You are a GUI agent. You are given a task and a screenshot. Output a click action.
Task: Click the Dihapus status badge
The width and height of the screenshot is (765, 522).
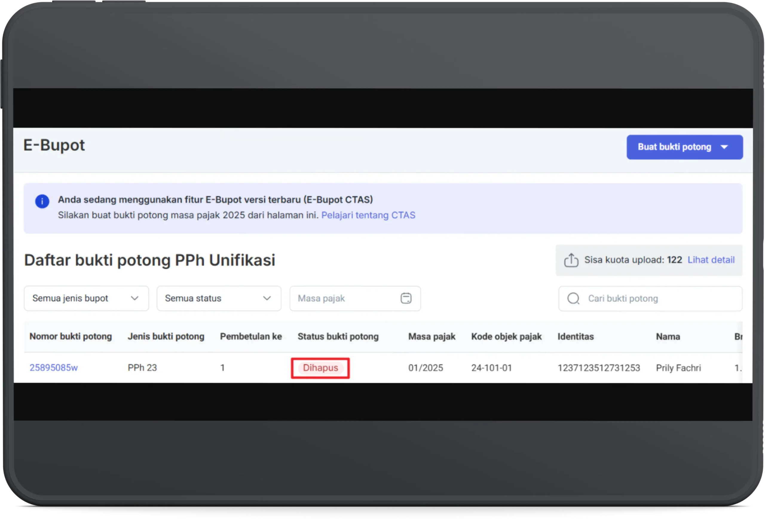[320, 368]
